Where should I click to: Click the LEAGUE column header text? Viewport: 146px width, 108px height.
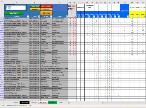point(17,17)
